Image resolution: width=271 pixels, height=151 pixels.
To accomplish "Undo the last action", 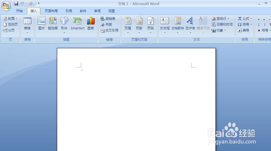I will pyautogui.click(x=22, y=4).
